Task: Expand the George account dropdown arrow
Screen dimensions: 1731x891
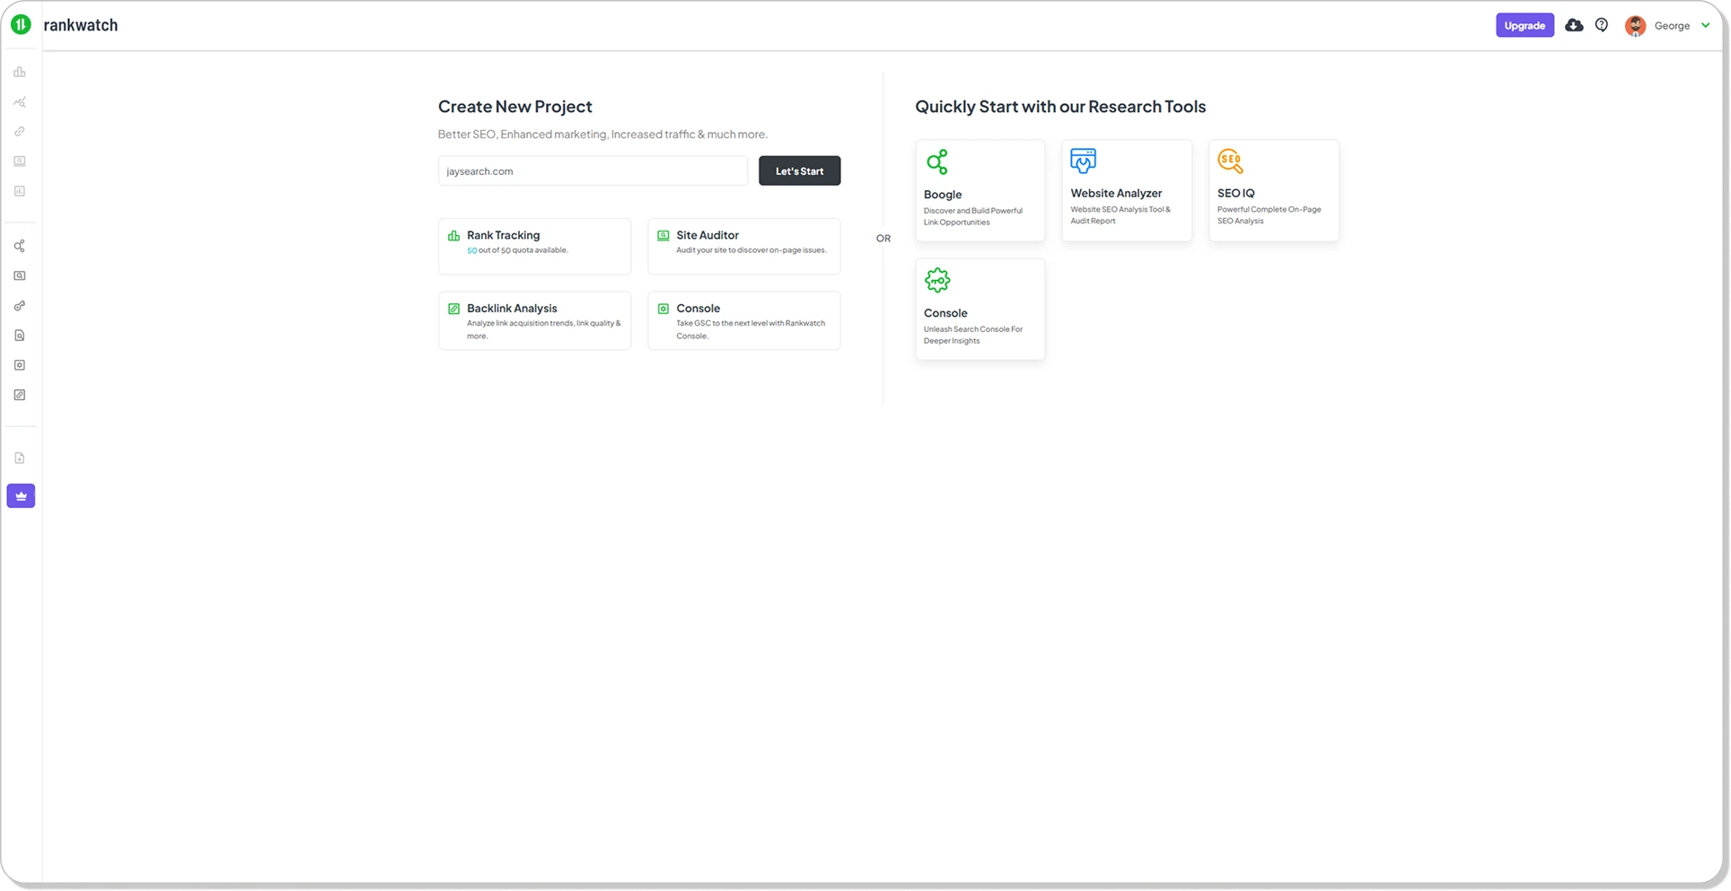Action: (1706, 25)
